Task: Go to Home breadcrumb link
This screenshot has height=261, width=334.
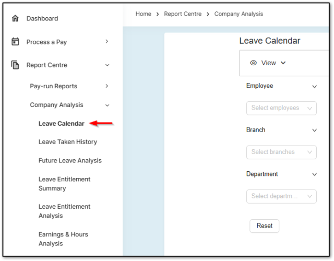Action: point(143,14)
